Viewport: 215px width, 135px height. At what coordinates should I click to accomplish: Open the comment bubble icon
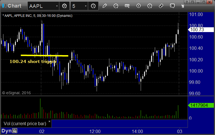click(x=172, y=6)
